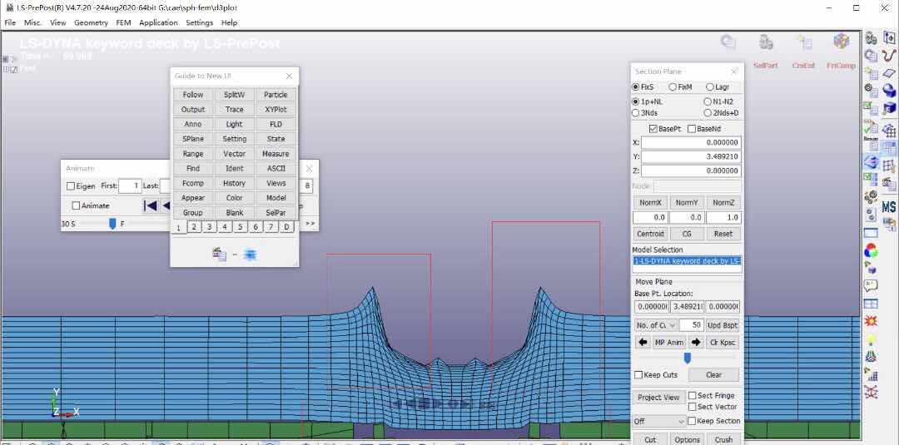Click the SelPart icon at viewport top
899x445 pixels.
tap(765, 42)
